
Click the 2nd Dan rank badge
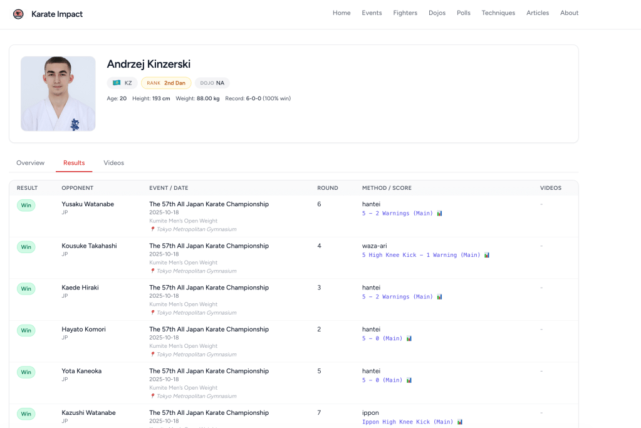tap(166, 83)
